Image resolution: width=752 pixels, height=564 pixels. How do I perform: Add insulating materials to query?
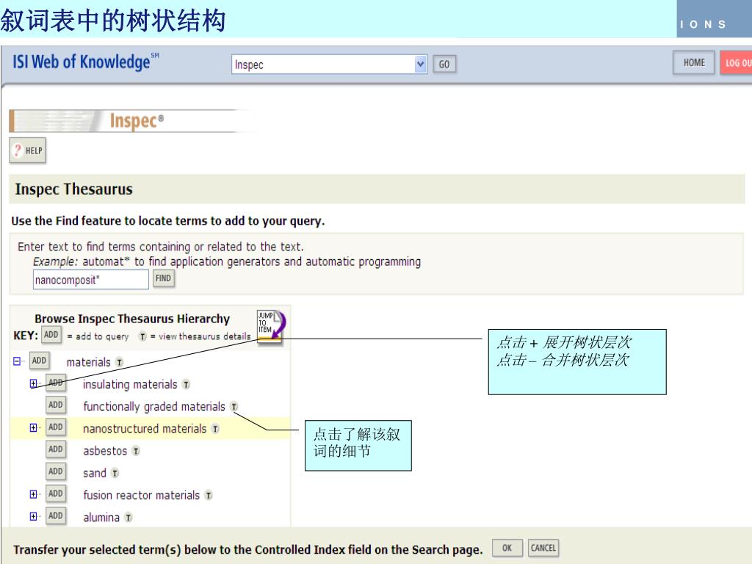click(x=56, y=383)
